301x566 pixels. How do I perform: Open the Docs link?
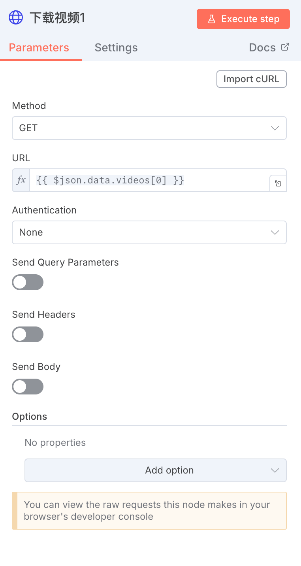(262, 48)
